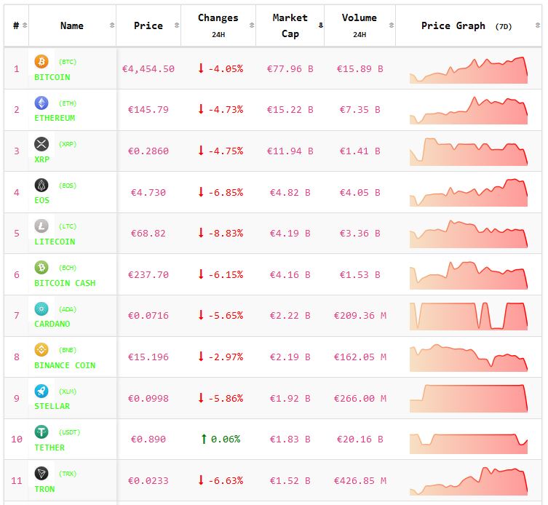This screenshot has width=548, height=505.
Task: Click the EOS logo icon
Action: coord(41,186)
